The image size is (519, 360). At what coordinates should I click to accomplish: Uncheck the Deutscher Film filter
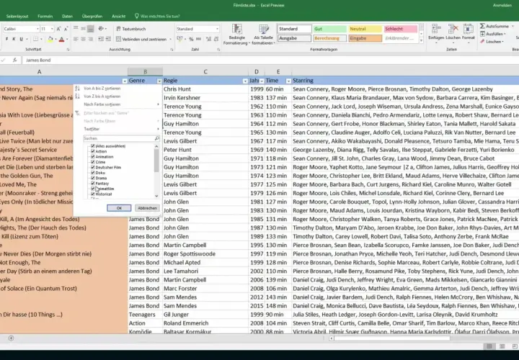pos(93,167)
